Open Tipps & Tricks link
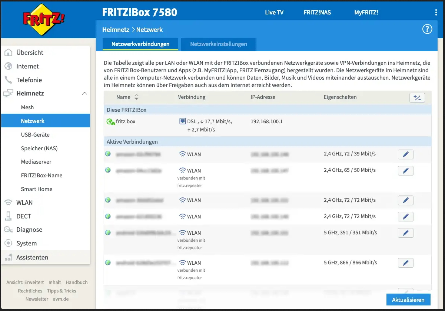Viewport: 445px width, 311px height. coord(62,291)
